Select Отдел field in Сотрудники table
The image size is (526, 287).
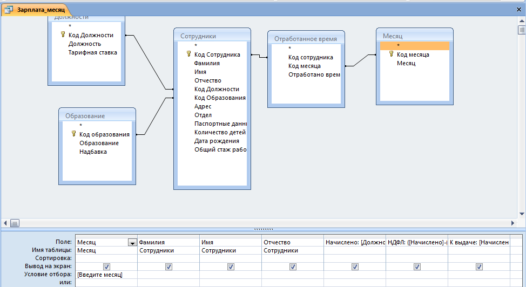click(x=203, y=115)
